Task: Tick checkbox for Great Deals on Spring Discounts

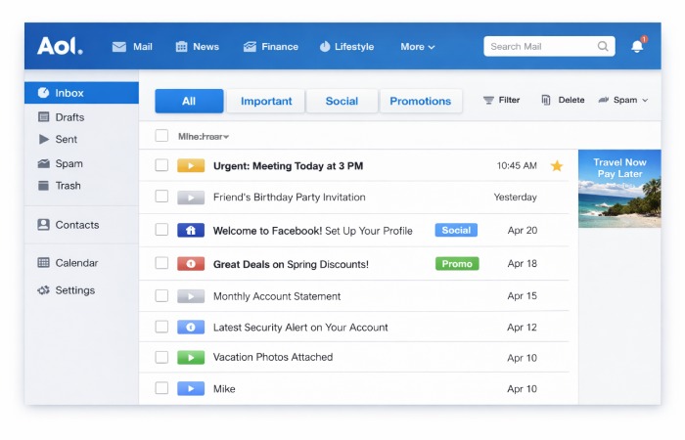Action: click(161, 263)
